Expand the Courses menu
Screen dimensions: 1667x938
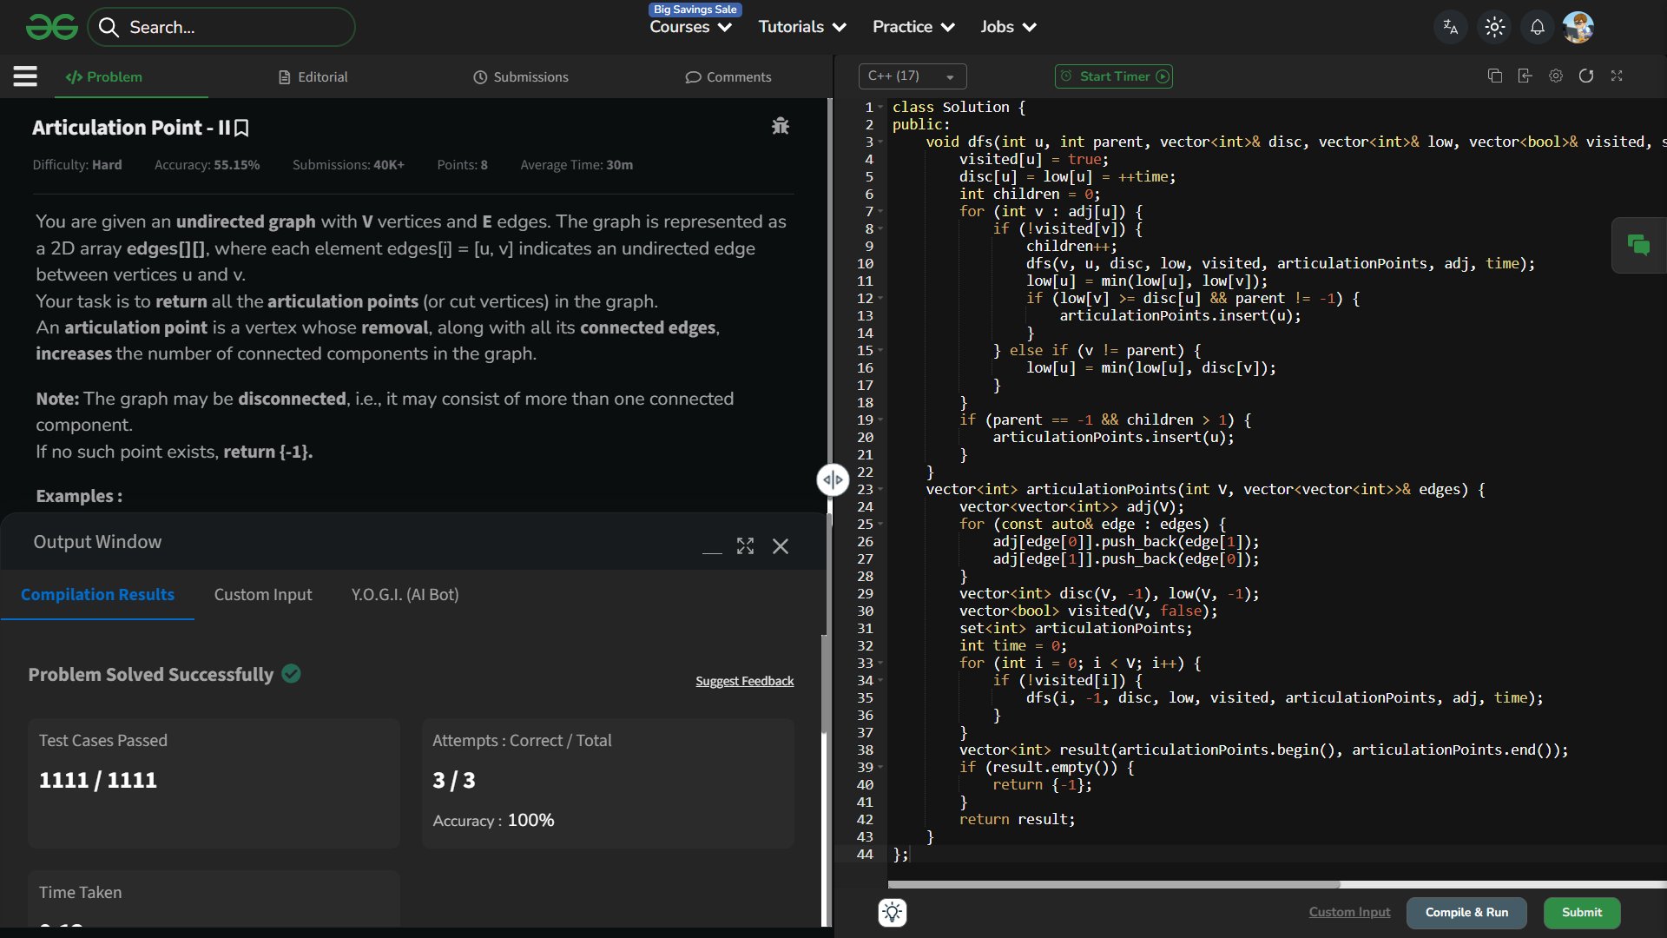coord(690,27)
